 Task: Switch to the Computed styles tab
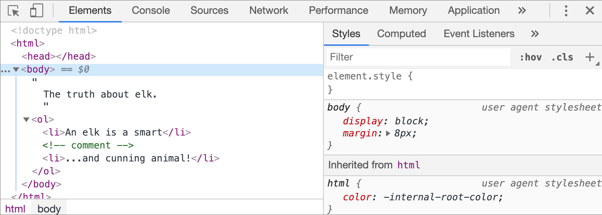(401, 34)
